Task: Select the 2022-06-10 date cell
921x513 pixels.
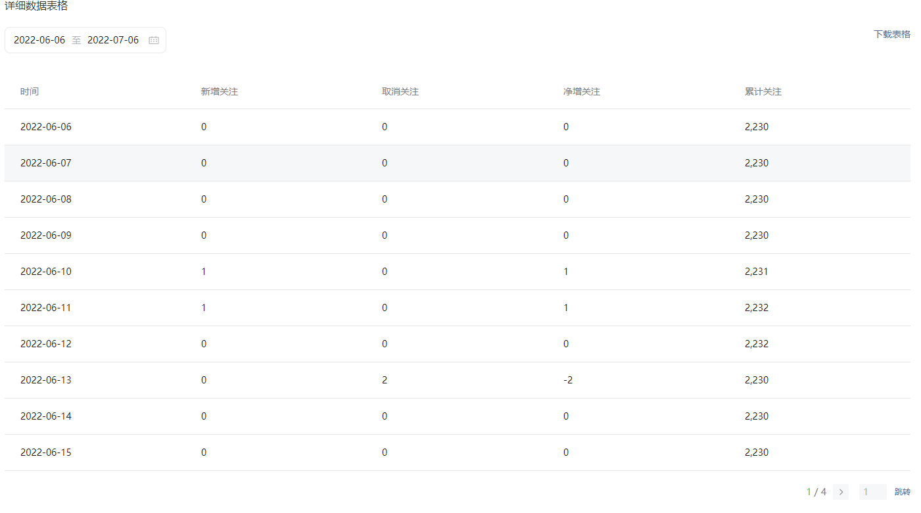Action: [x=46, y=272]
